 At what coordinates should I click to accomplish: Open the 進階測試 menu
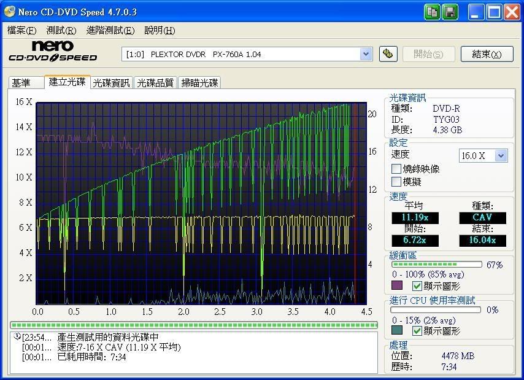pyautogui.click(x=110, y=31)
